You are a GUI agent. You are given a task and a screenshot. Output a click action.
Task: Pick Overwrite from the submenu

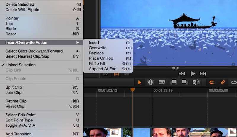click(108, 48)
